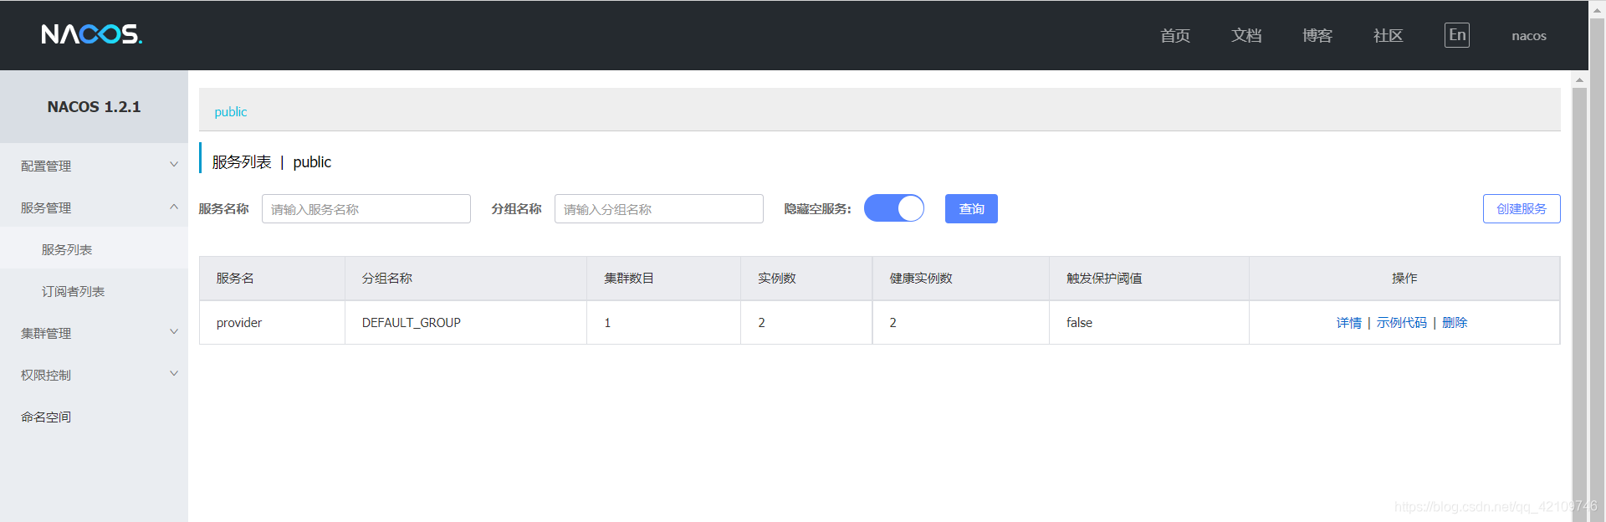The width and height of the screenshot is (1606, 522).
Task: Click the 健康实例数 column header
Action: [x=961, y=278]
